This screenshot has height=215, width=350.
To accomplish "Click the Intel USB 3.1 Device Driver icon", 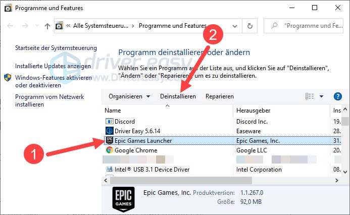I will [x=109, y=169].
